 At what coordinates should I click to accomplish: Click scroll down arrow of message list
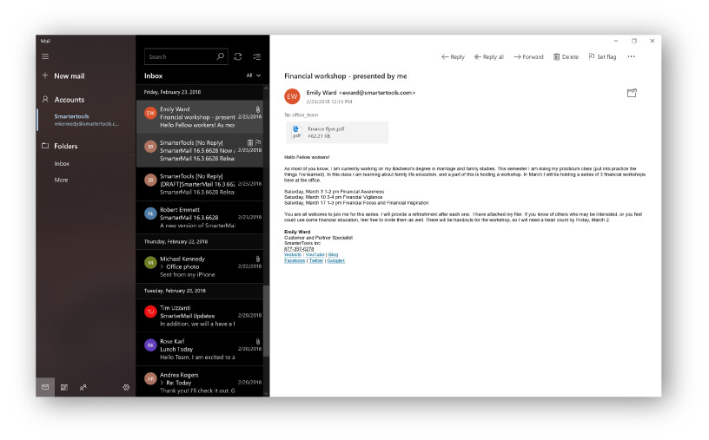point(267,393)
